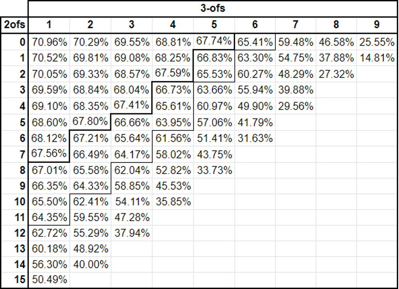The image size is (399, 289).
Task: Select the cell containing 50.49%
Action: point(49,280)
